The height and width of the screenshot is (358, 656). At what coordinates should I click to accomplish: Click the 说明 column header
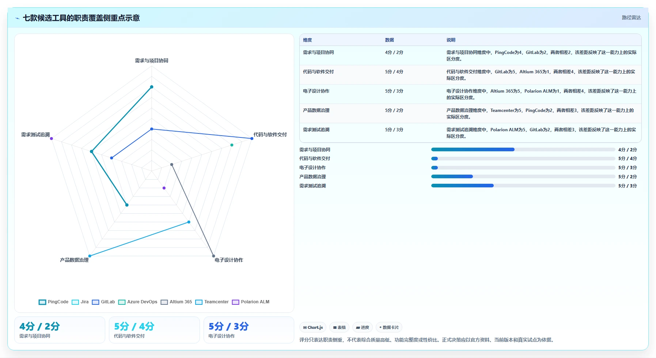point(451,40)
